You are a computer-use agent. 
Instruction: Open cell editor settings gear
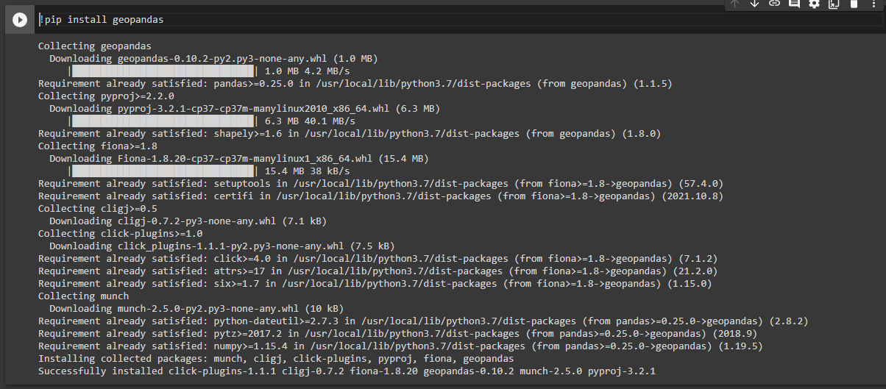click(x=814, y=4)
